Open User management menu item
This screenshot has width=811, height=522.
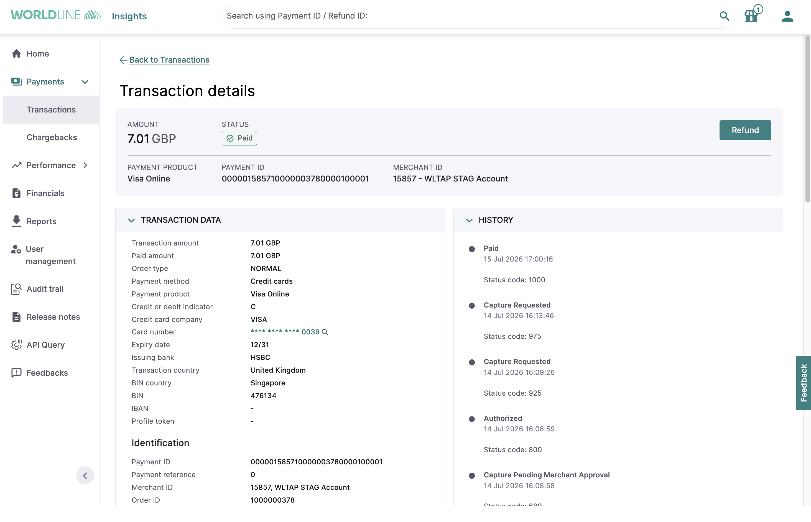(x=51, y=255)
